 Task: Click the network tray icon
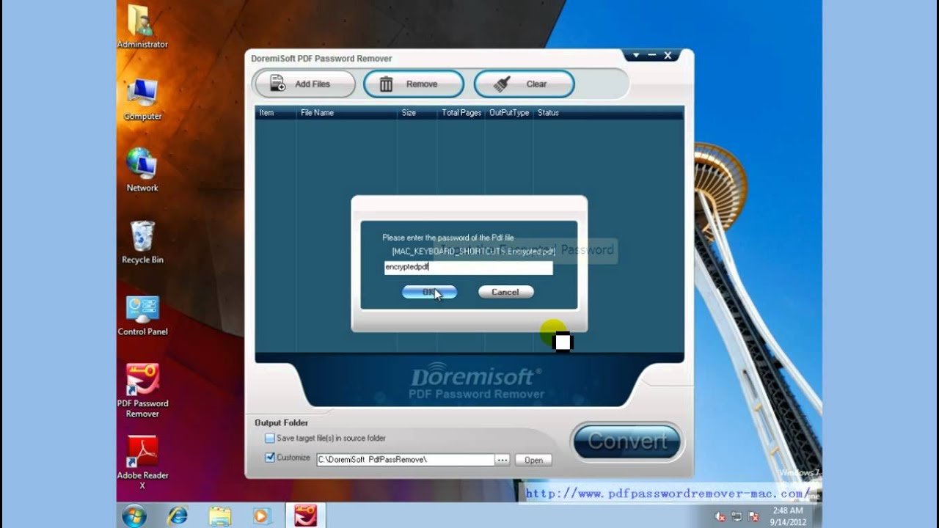coord(737,516)
